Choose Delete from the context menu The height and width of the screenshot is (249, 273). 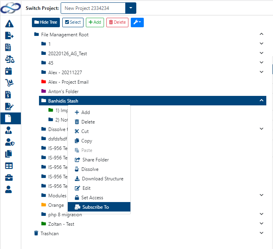click(x=99, y=122)
